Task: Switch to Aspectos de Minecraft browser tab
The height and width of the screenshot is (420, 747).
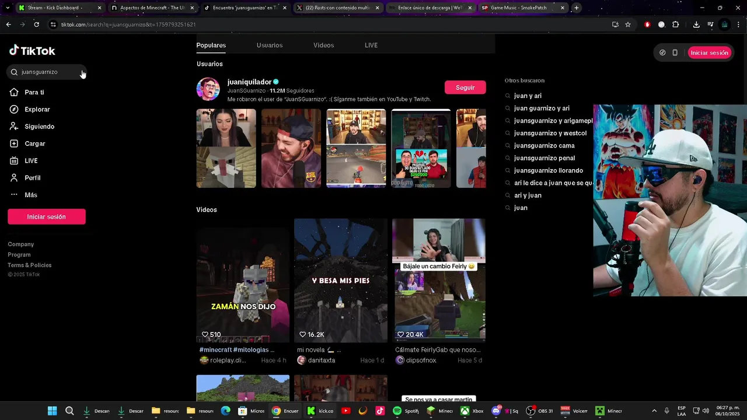Action: click(x=153, y=8)
